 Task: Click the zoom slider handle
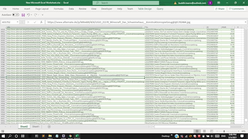(x=224, y=131)
